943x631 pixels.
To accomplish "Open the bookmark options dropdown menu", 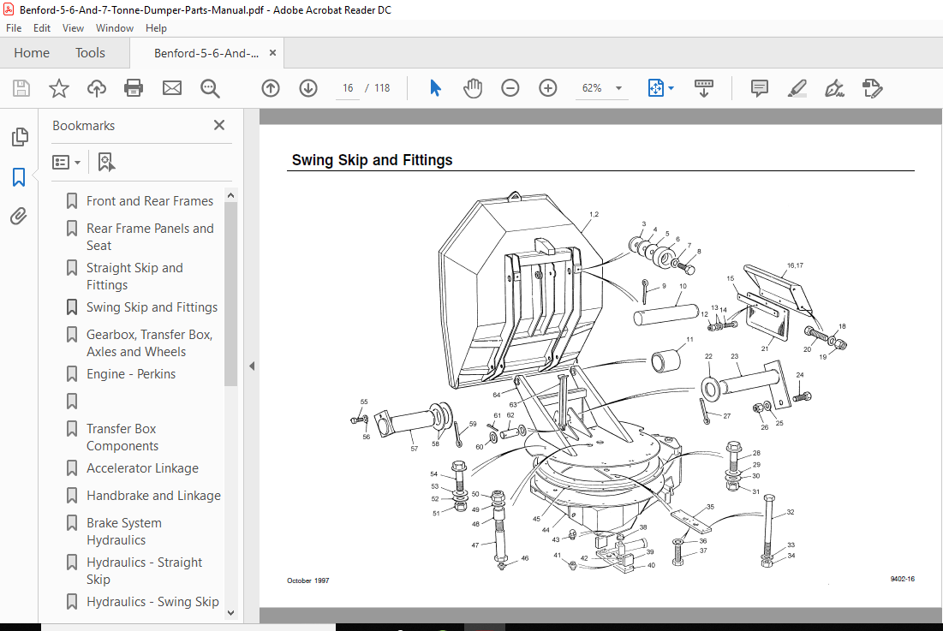I will 66,163.
